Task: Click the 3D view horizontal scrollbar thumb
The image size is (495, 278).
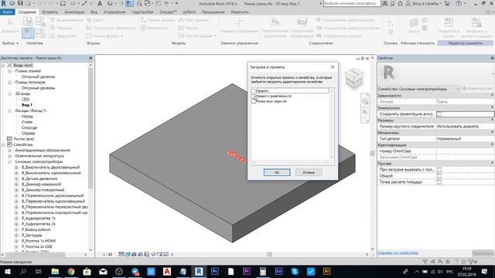Action: 269,254
